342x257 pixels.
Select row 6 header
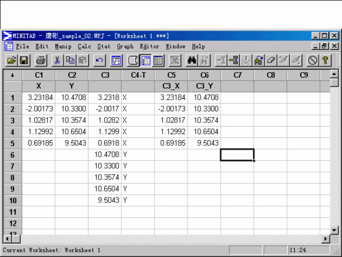[13, 155]
